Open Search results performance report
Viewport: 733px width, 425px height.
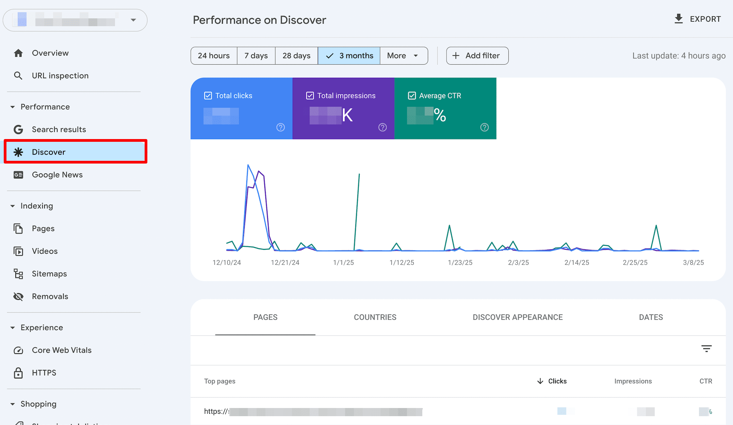(x=59, y=129)
